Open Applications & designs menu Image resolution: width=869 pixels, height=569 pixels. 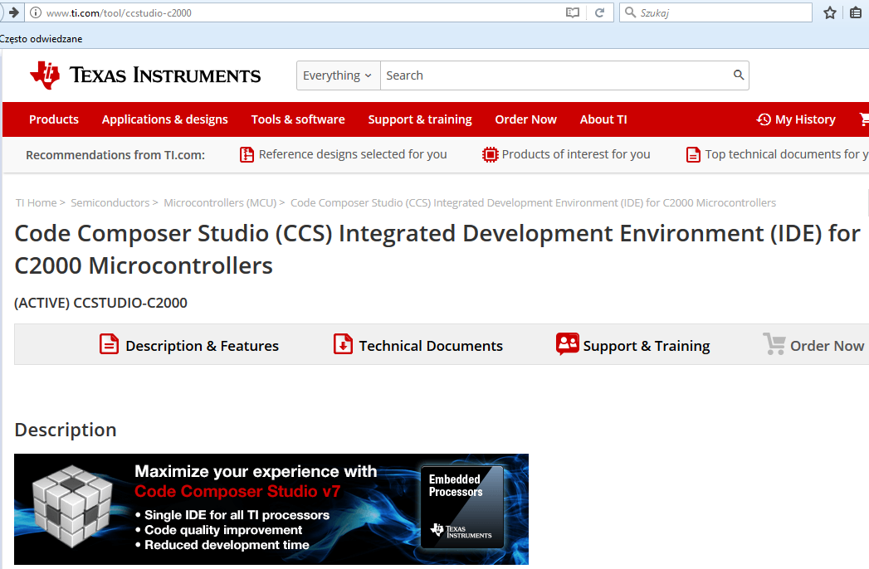point(164,119)
